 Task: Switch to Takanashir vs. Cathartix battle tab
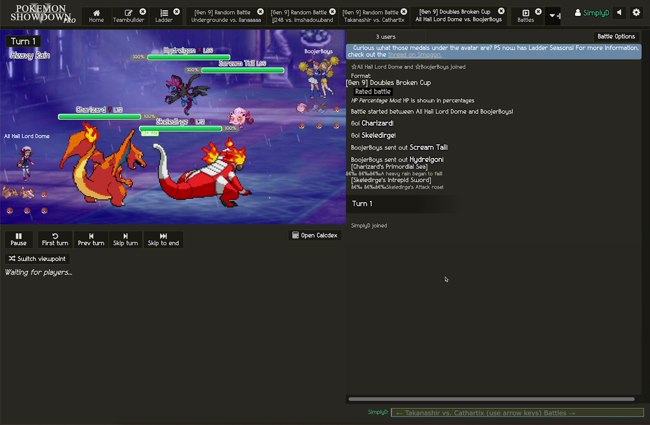click(374, 16)
